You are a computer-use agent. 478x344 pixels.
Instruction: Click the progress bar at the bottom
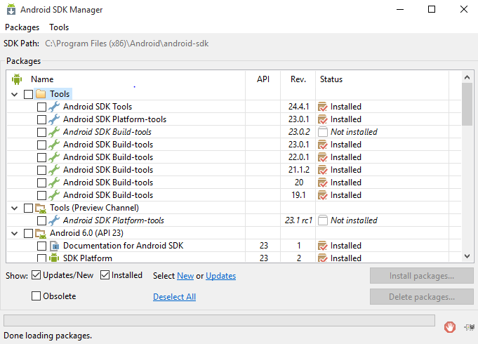pyautogui.click(x=219, y=321)
